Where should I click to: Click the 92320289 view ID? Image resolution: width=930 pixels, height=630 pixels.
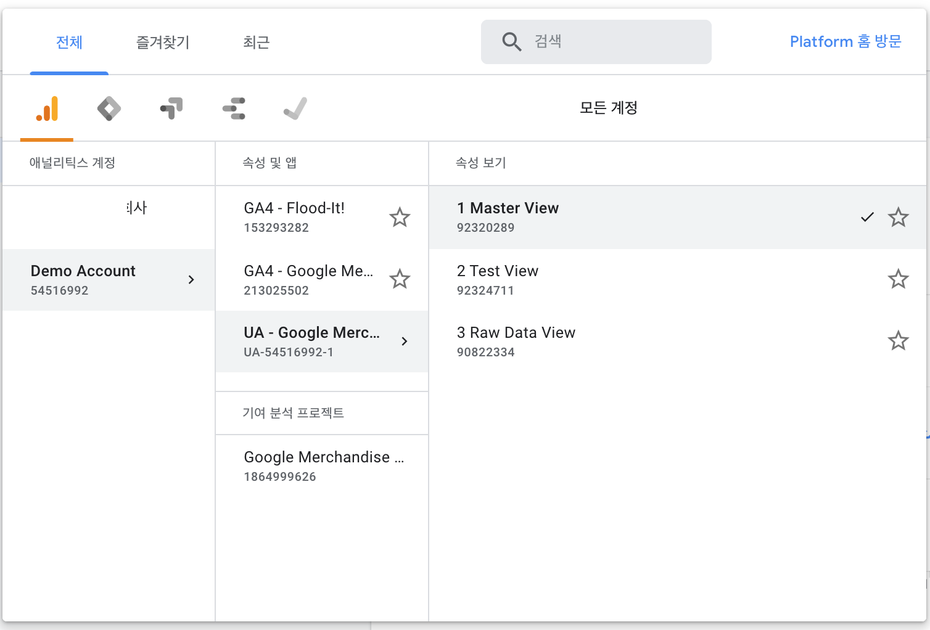tap(485, 227)
